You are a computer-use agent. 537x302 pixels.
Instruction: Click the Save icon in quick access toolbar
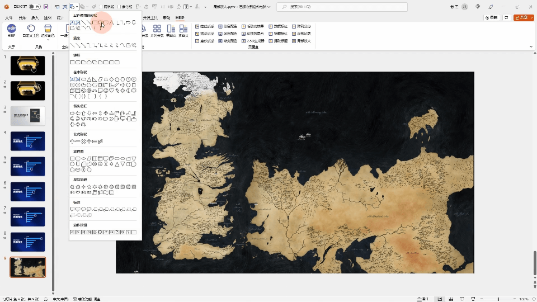[46, 7]
